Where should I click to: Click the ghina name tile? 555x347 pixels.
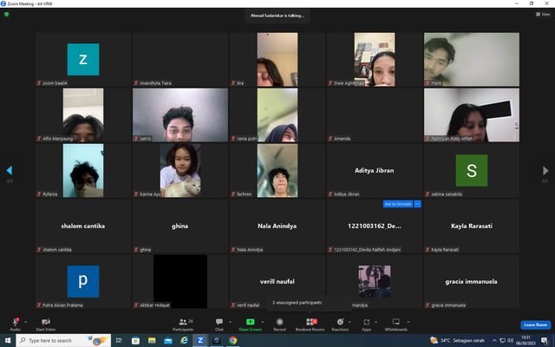(x=180, y=226)
